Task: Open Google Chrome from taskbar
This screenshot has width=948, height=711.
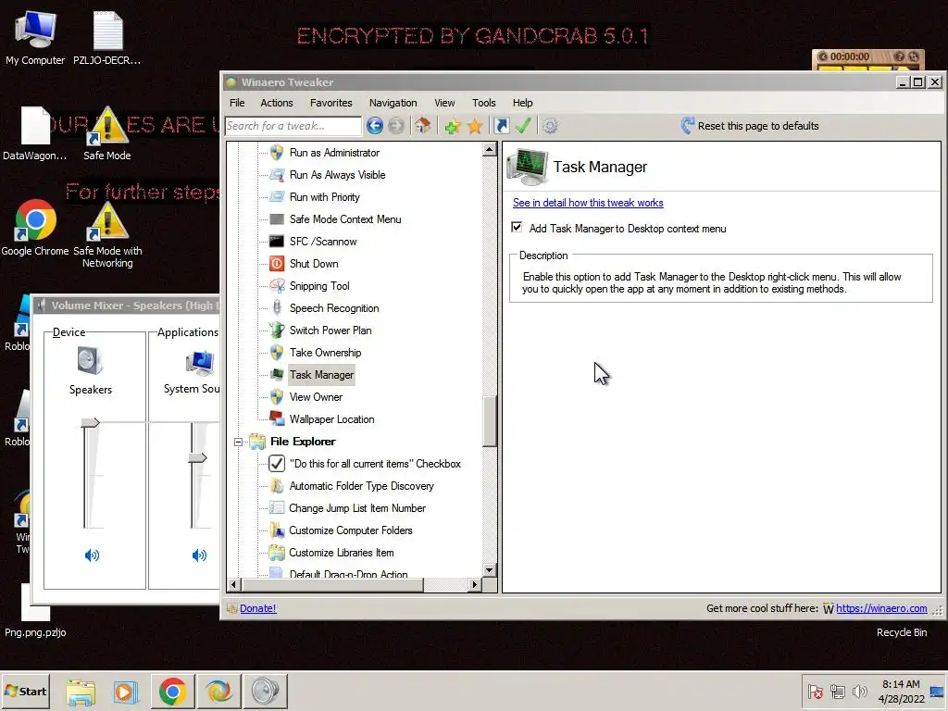Action: tap(172, 691)
